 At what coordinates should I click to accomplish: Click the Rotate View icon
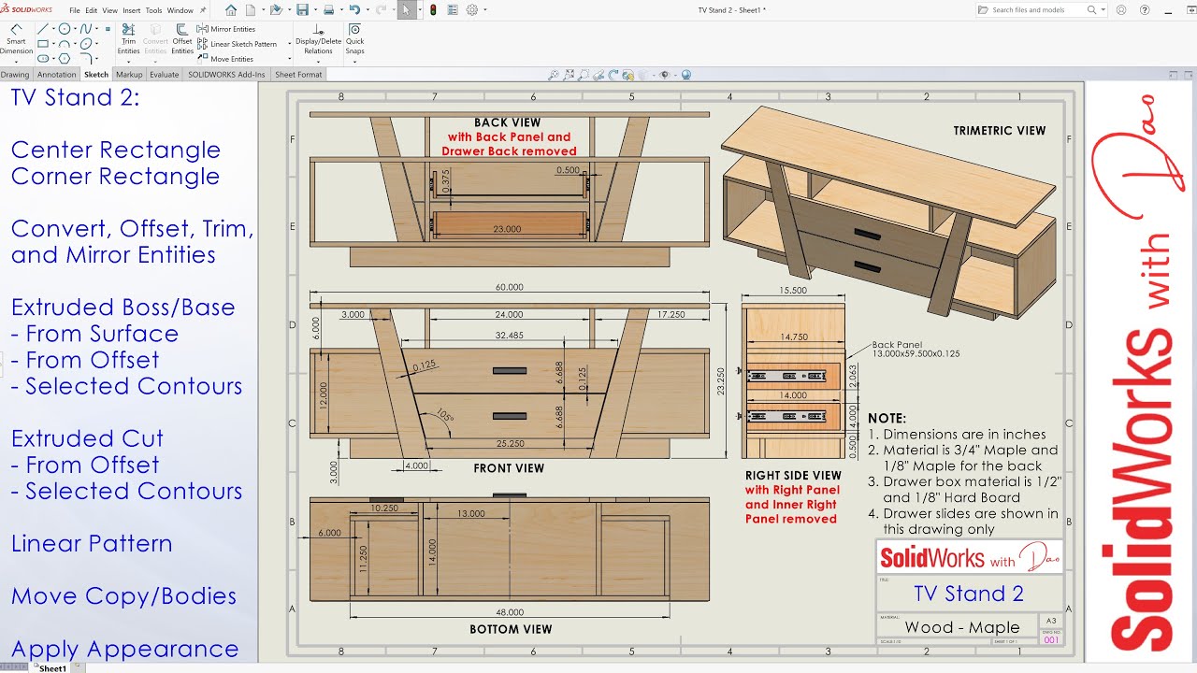coord(613,75)
